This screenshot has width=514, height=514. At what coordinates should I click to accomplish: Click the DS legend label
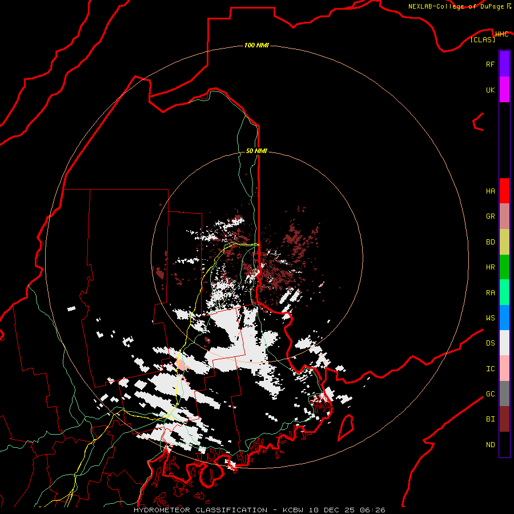(490, 343)
